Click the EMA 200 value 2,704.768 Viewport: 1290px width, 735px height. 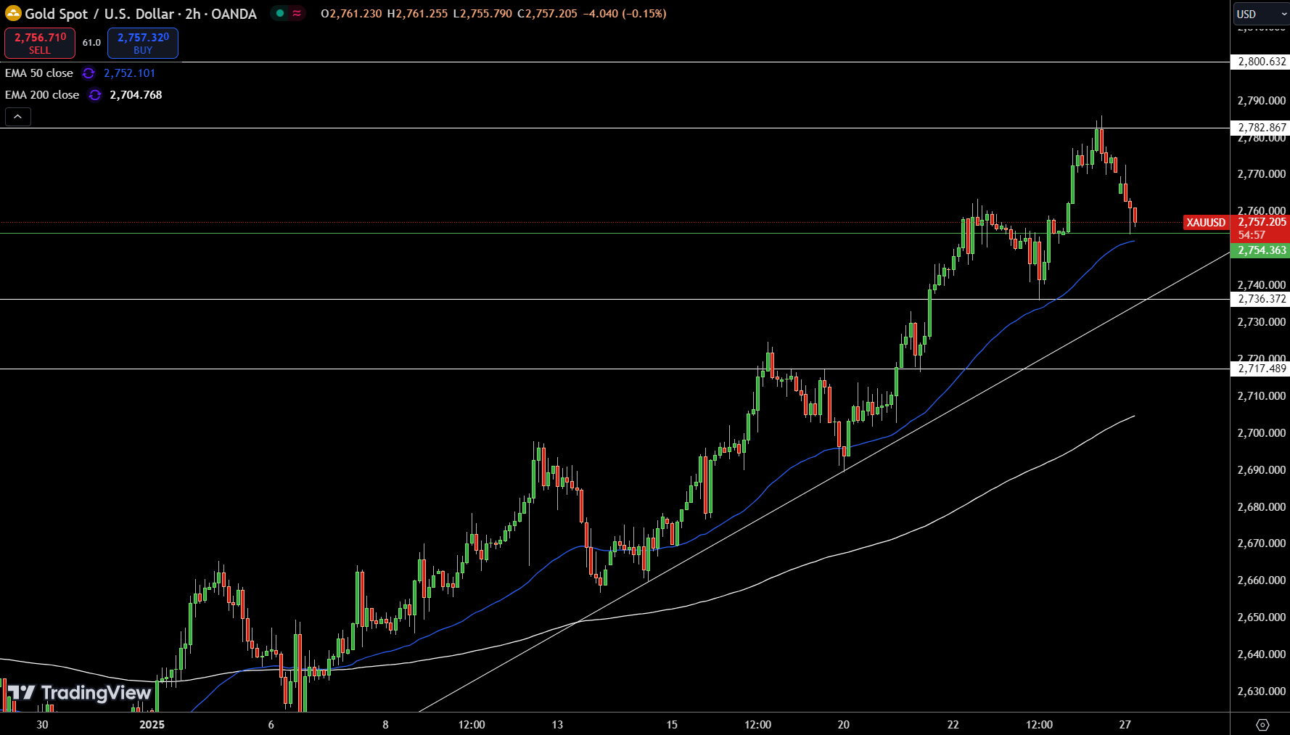[x=136, y=95]
